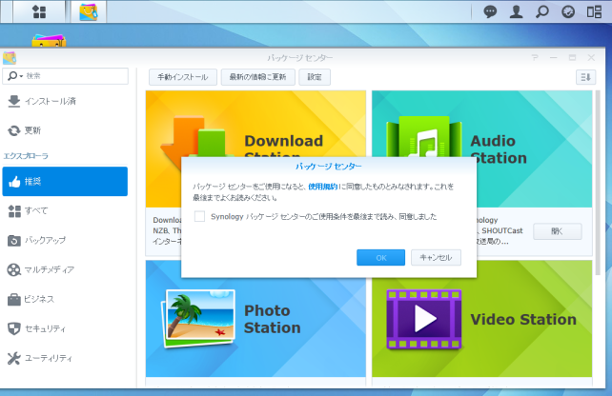
Task: Open the widgets panel icon
Action: 594,11
